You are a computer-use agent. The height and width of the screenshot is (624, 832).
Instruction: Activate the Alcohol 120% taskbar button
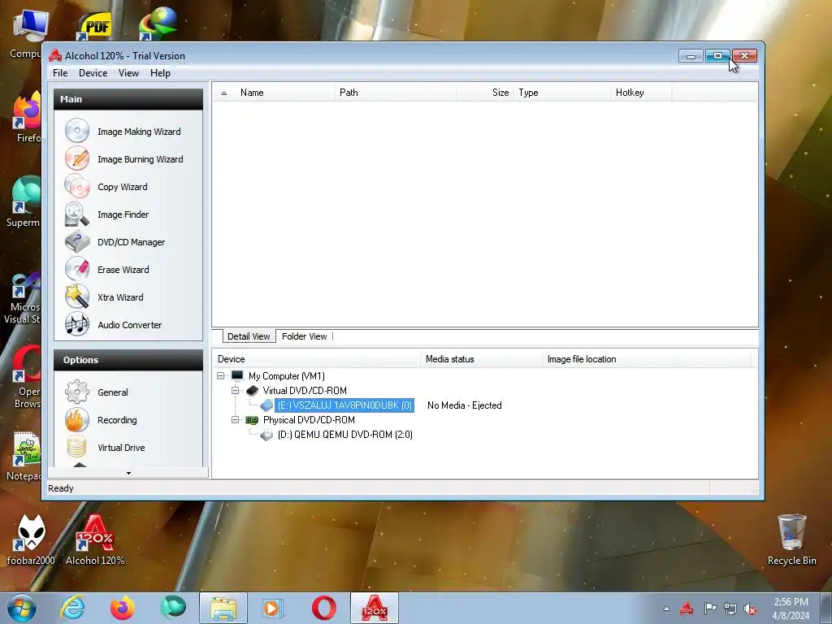point(374,608)
